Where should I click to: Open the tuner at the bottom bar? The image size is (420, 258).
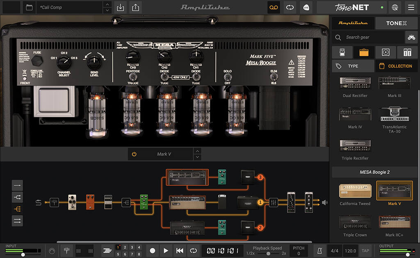coord(66,250)
